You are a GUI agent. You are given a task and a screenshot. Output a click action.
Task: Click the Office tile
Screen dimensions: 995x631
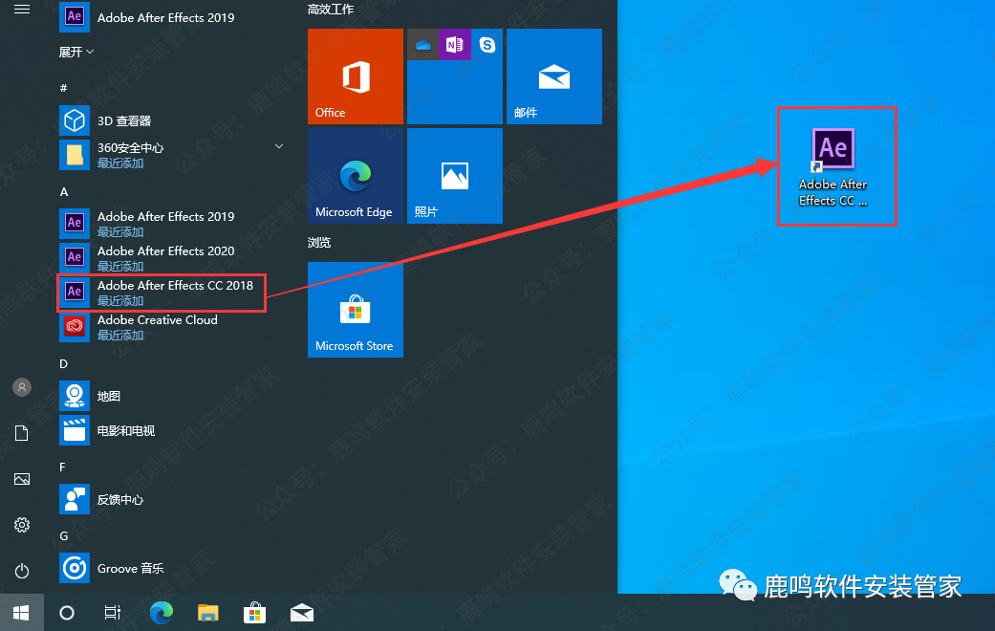pos(356,76)
